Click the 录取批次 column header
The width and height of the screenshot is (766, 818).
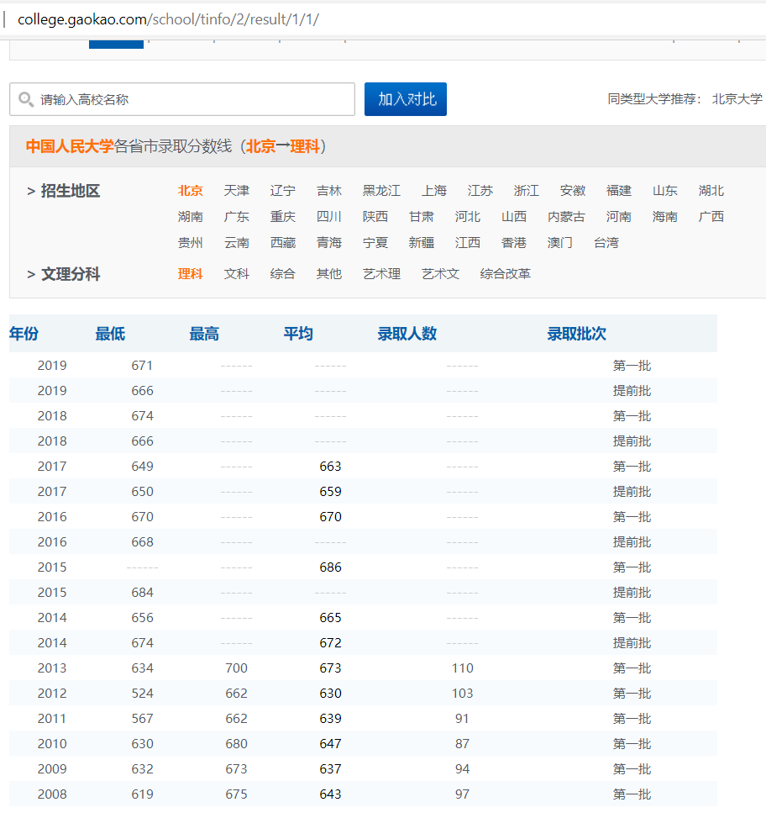(577, 334)
